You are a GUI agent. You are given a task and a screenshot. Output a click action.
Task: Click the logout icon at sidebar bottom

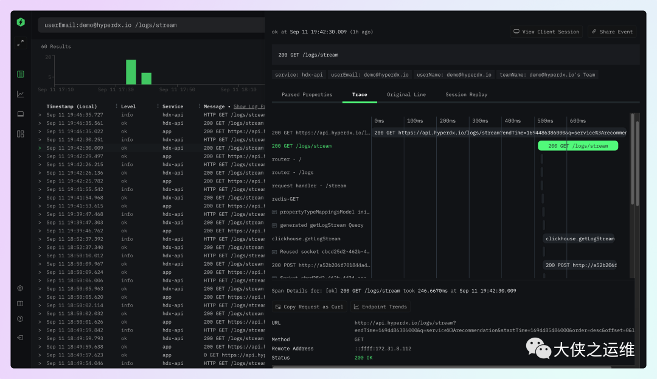[x=20, y=337]
